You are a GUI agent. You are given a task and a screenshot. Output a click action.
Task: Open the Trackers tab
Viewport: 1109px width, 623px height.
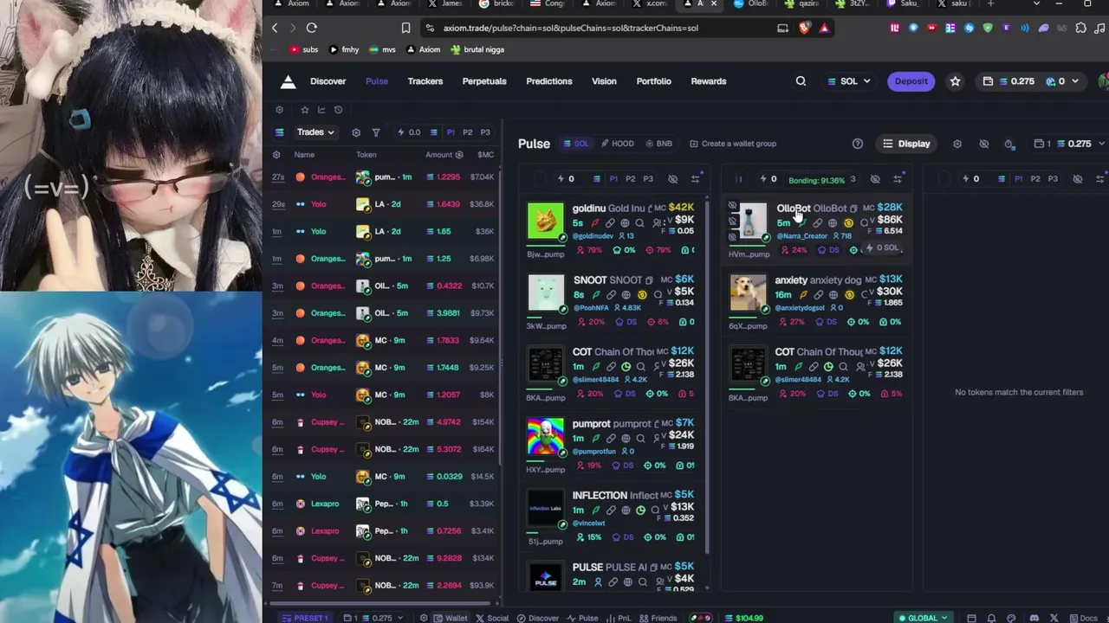[x=425, y=81]
